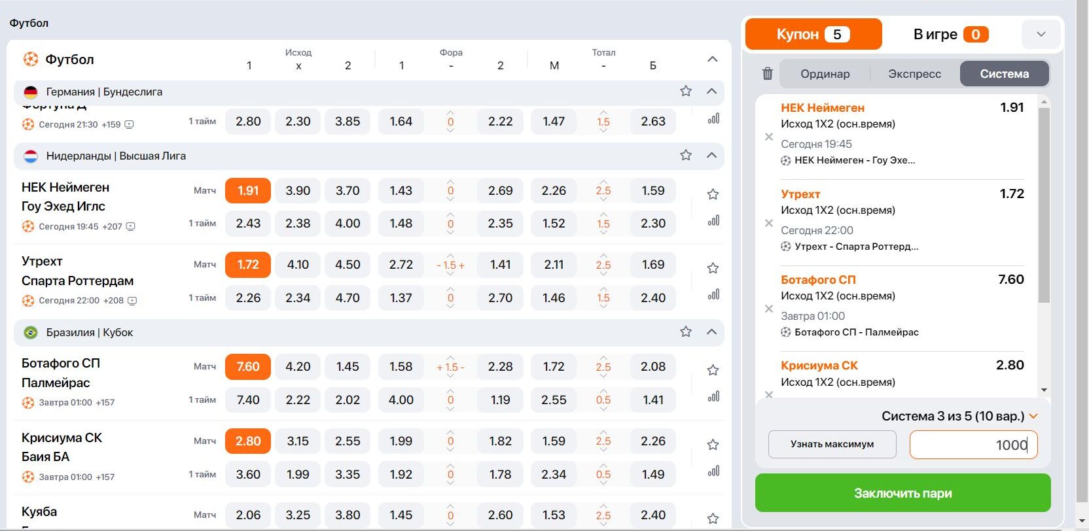Collapse coupon panel with top chevron
Viewport: 1089px width, 531px height.
coord(1041,34)
